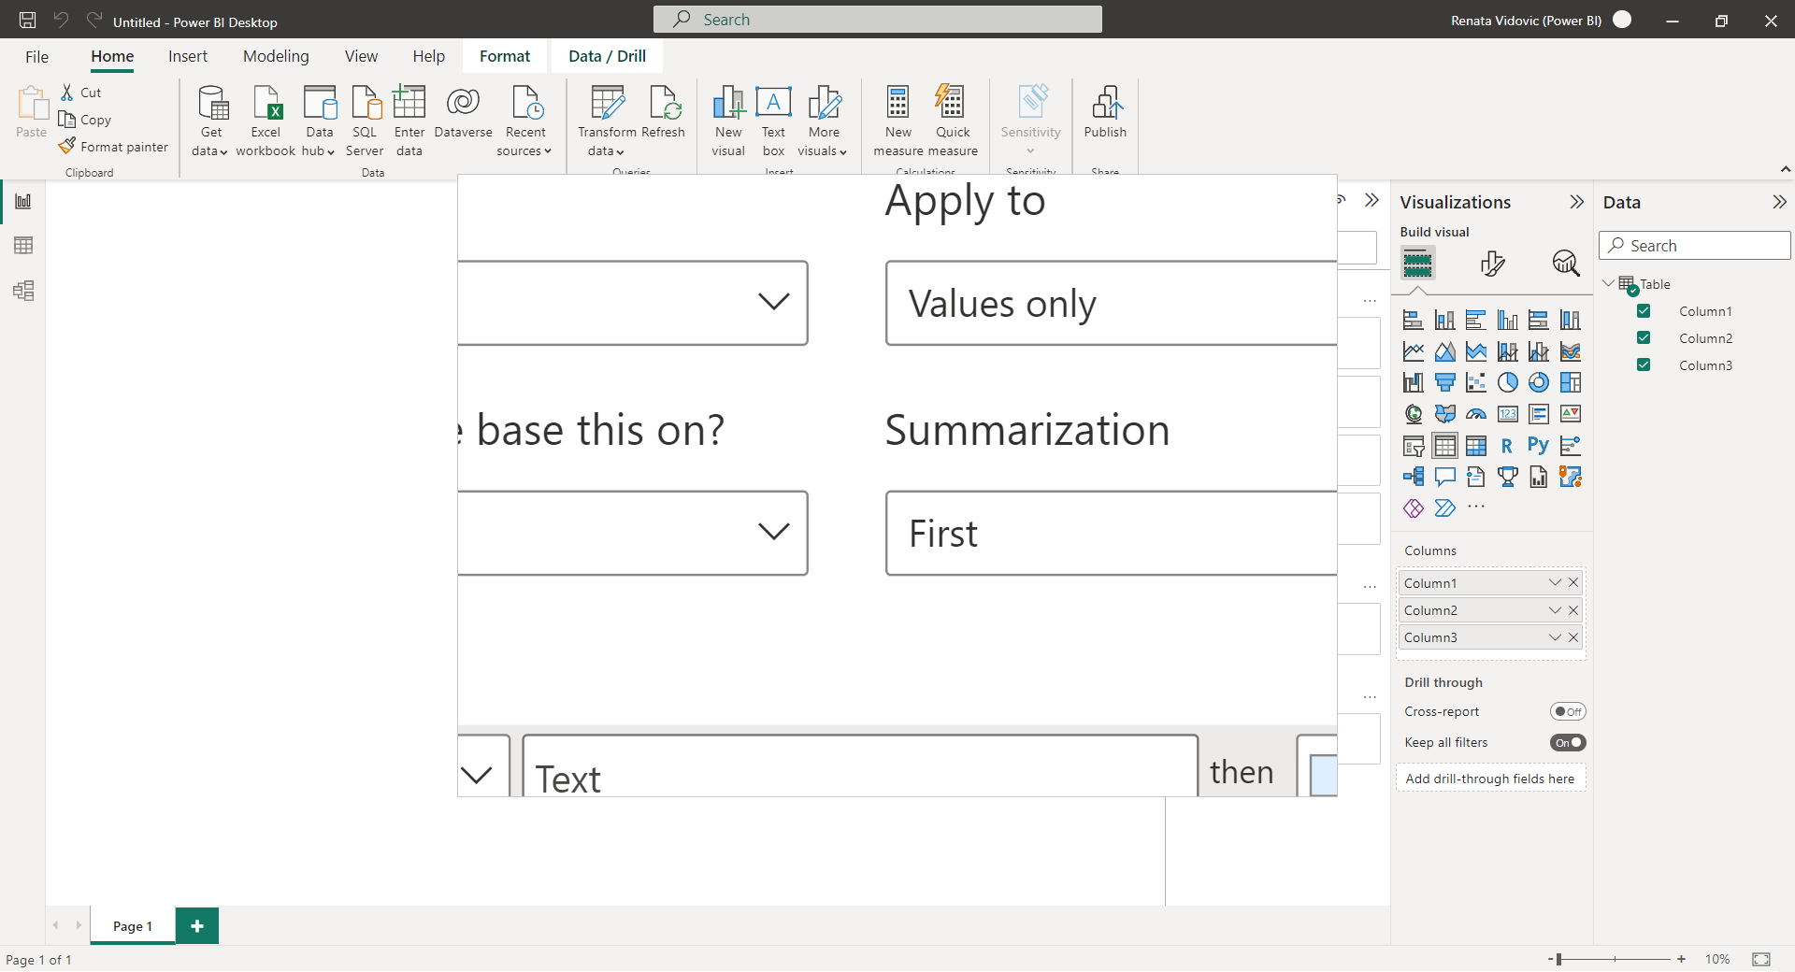The image size is (1795, 972).
Task: Uncheck the Column1 field checkbox
Action: (1644, 311)
